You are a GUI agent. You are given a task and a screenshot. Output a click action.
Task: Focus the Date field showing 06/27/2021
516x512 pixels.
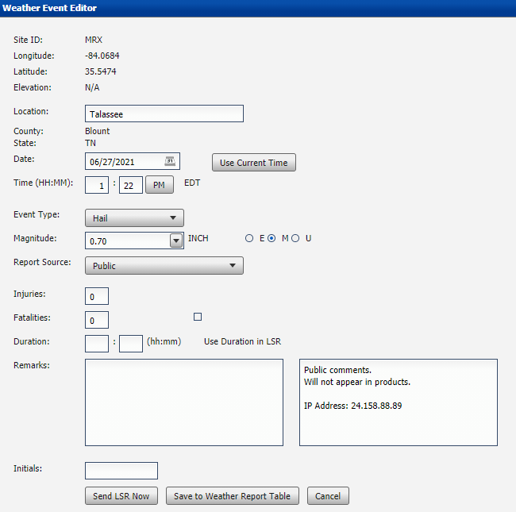[x=125, y=162]
